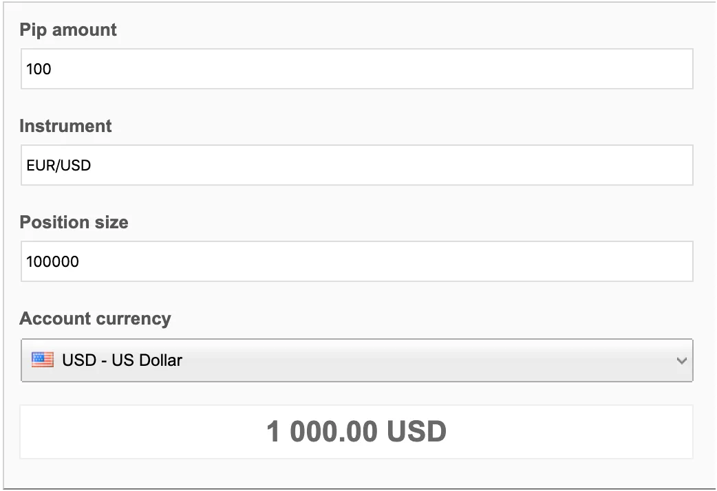Select the Position size input box
This screenshot has width=717, height=491.
tap(356, 261)
